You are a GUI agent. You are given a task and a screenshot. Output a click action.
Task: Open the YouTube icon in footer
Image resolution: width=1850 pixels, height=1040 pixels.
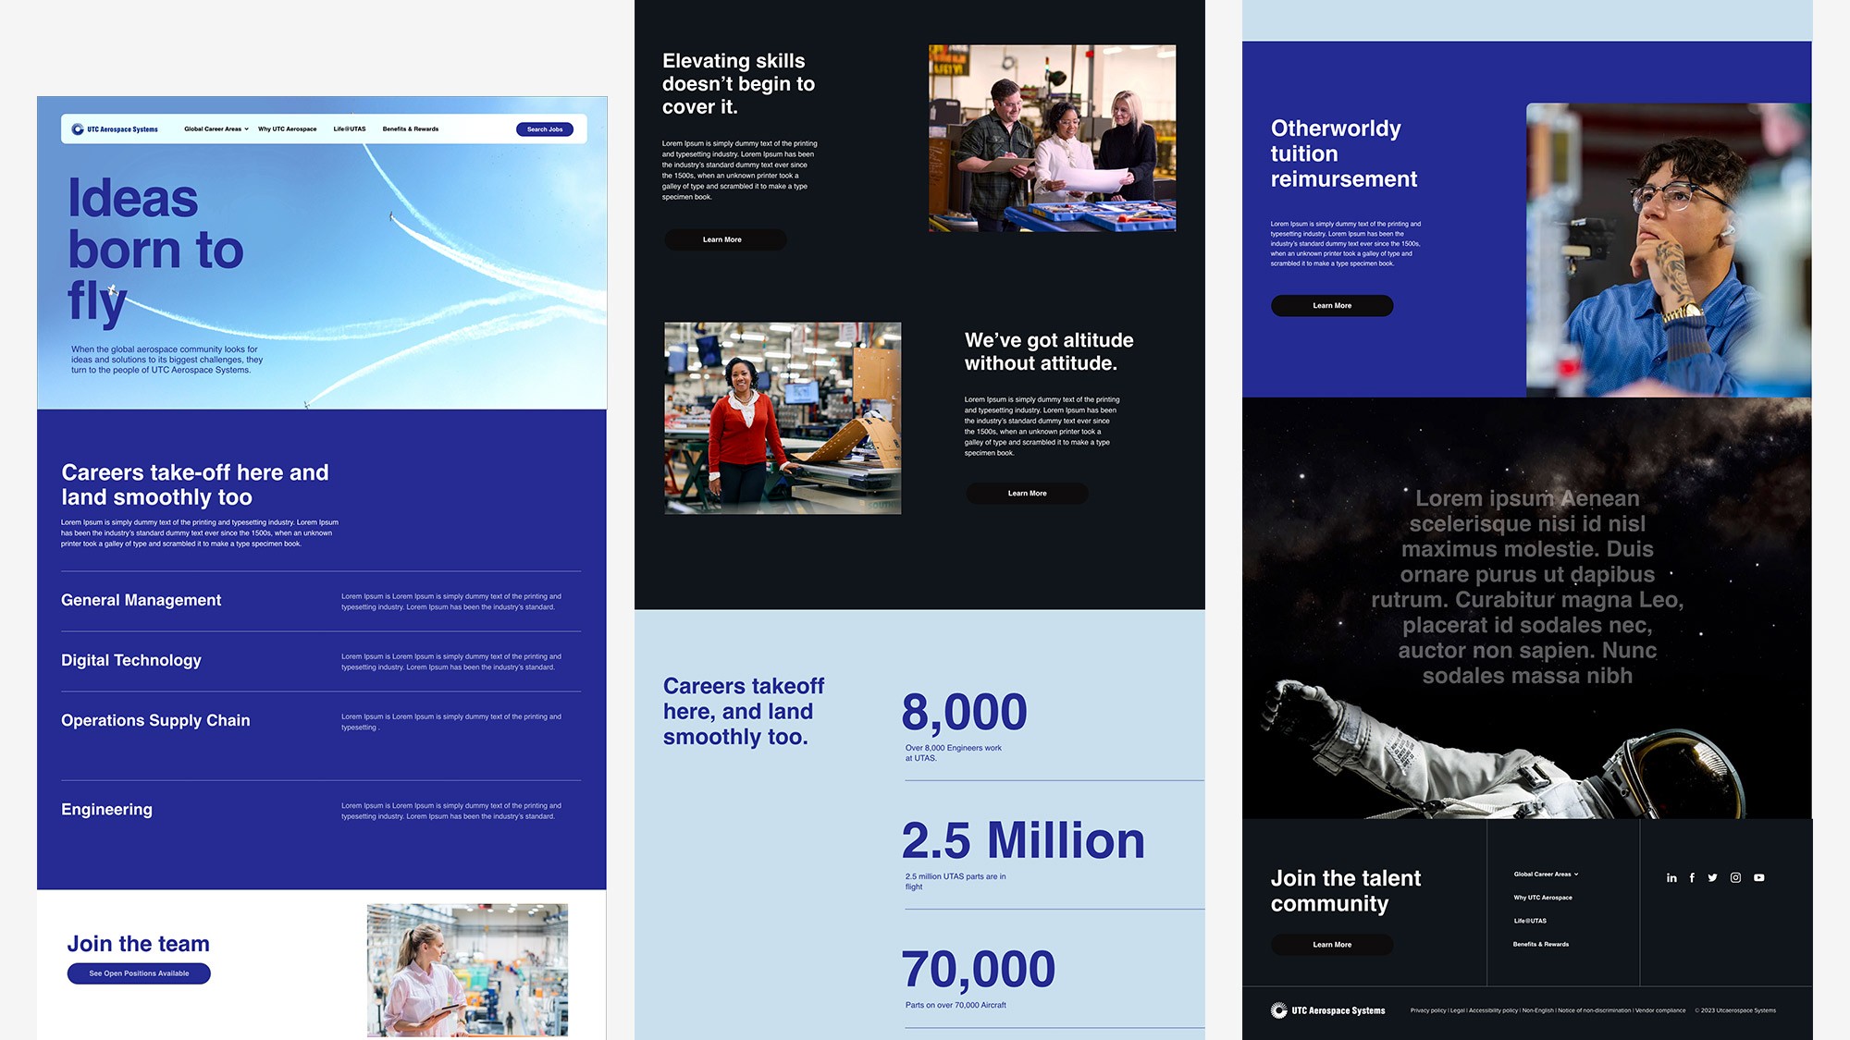(x=1758, y=878)
